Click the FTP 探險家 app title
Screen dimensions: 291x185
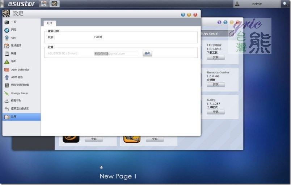pyautogui.click(x=214, y=45)
